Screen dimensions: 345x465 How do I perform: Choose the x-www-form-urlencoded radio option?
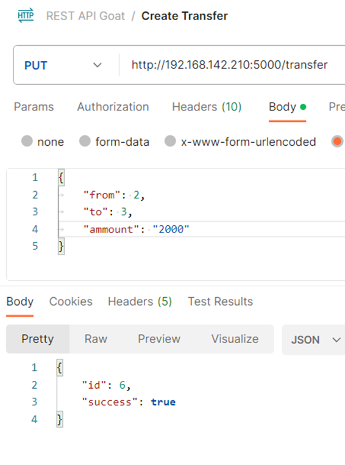coord(170,141)
